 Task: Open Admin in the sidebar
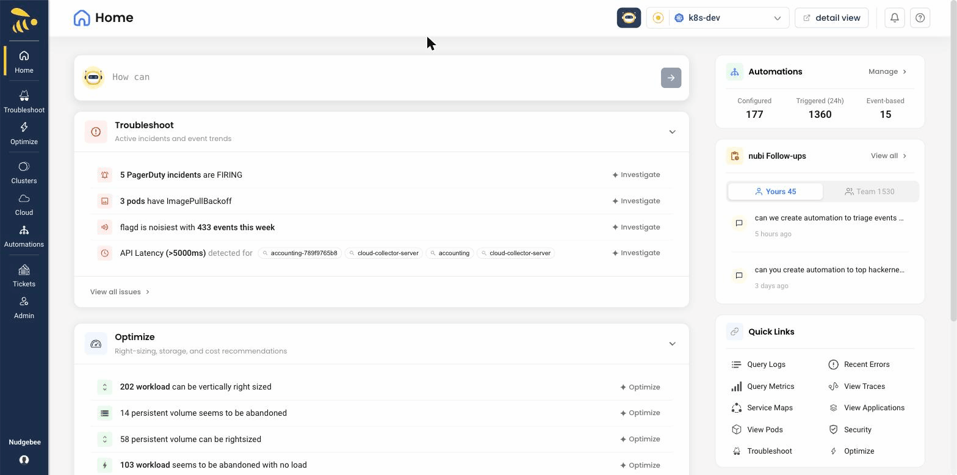tap(24, 308)
